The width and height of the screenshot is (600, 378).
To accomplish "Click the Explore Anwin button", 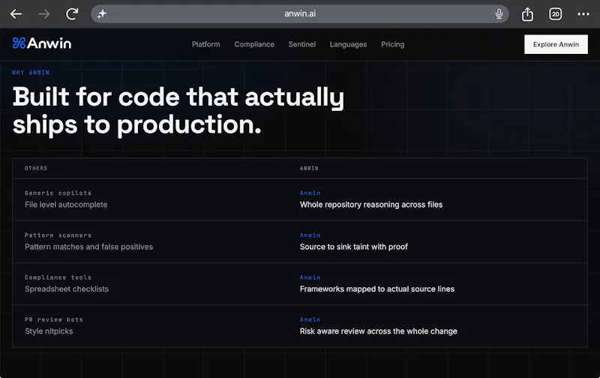I will point(556,44).
